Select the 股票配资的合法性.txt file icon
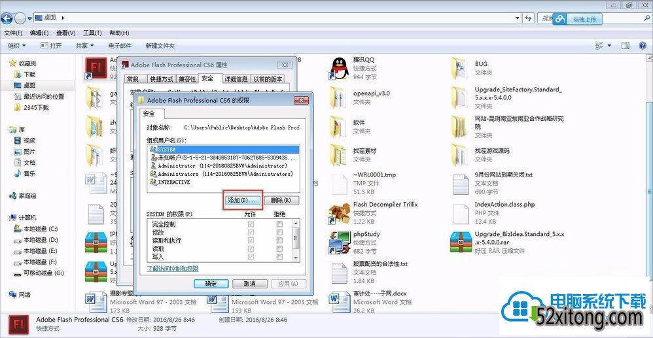653x338 pixels. 339,272
